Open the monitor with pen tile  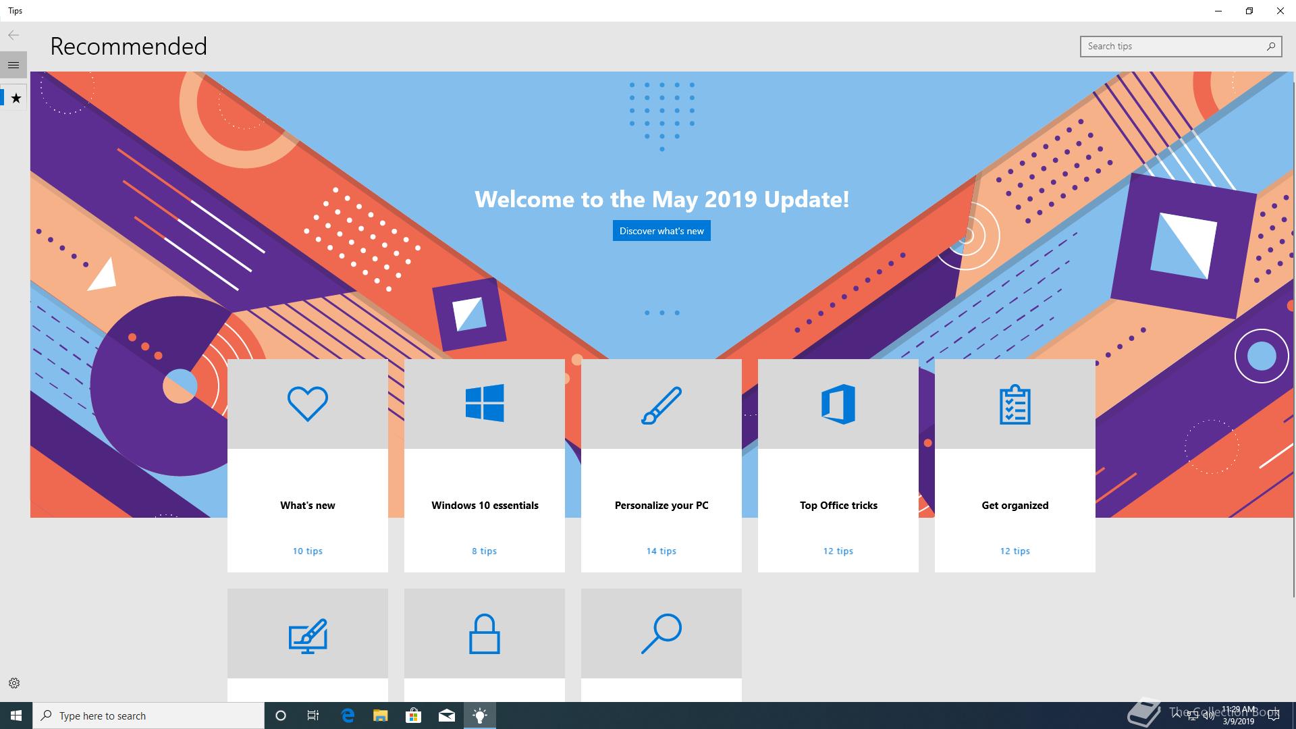307,635
